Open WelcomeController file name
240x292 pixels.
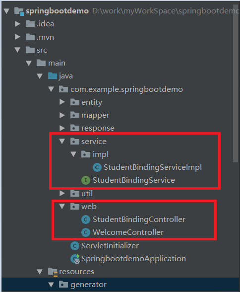(128, 232)
